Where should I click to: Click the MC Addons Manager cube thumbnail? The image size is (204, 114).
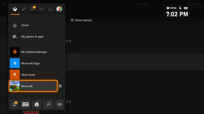point(15,52)
